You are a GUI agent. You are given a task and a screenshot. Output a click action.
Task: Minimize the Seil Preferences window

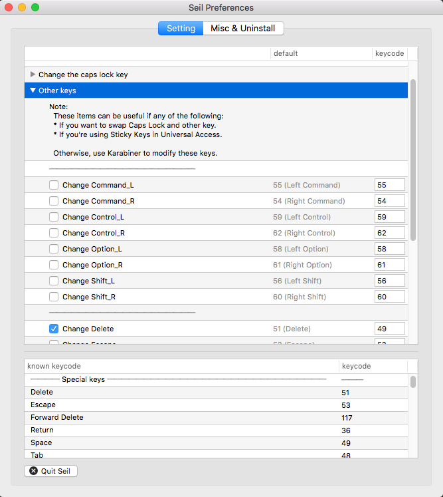[22, 7]
